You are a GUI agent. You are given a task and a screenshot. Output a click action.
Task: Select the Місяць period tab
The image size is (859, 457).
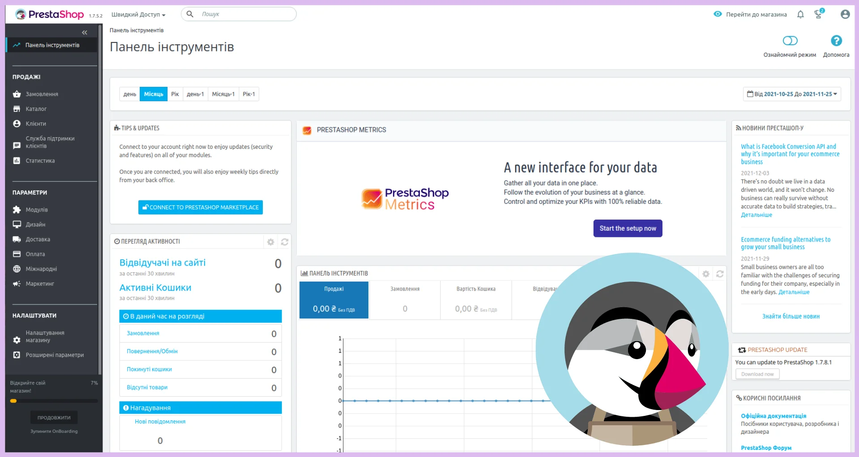tap(154, 94)
